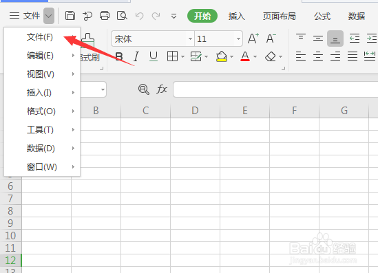
Task: Click the Save disk icon
Action: (x=70, y=16)
